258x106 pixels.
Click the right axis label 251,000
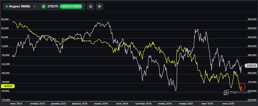tap(252, 82)
